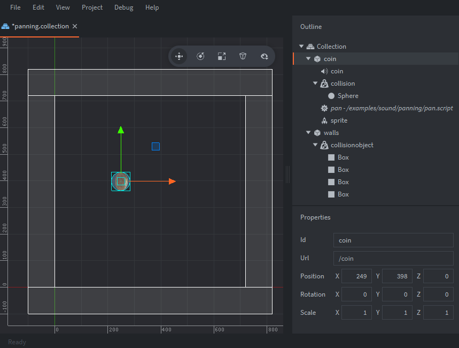
Task: Click the coin game object cube icon
Action: (x=317, y=59)
